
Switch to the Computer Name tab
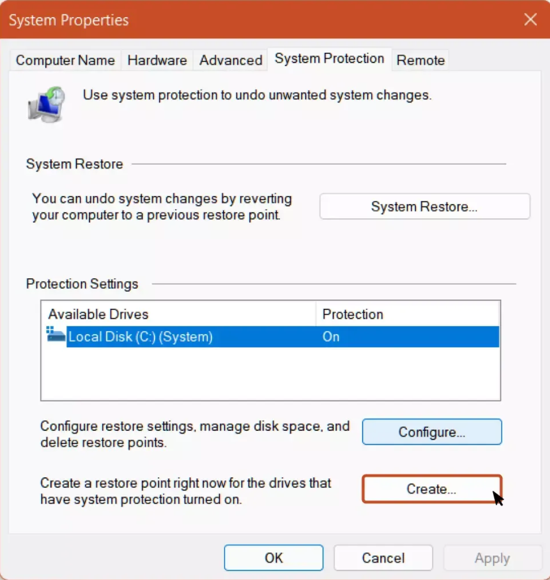[65, 60]
